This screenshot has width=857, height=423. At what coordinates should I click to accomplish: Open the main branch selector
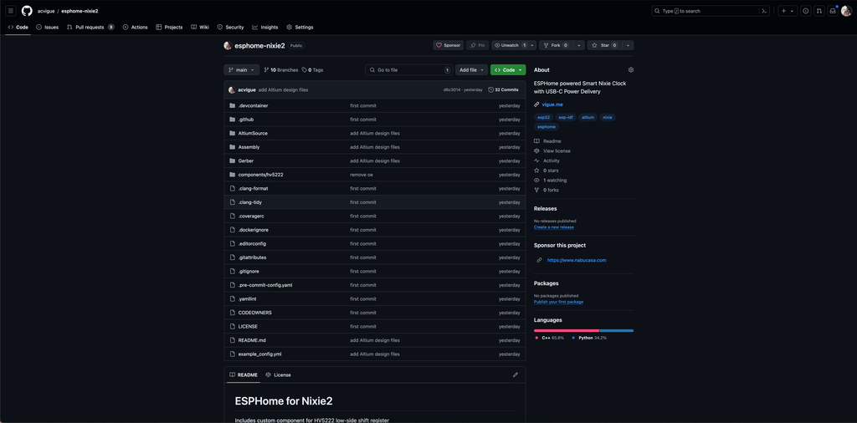pos(242,70)
